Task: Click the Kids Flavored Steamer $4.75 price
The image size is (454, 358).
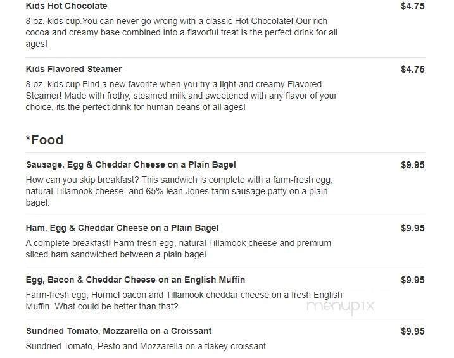Action: [412, 70]
